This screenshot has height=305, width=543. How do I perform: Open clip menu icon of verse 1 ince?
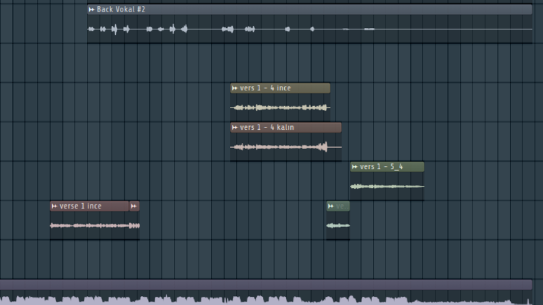[54, 207]
